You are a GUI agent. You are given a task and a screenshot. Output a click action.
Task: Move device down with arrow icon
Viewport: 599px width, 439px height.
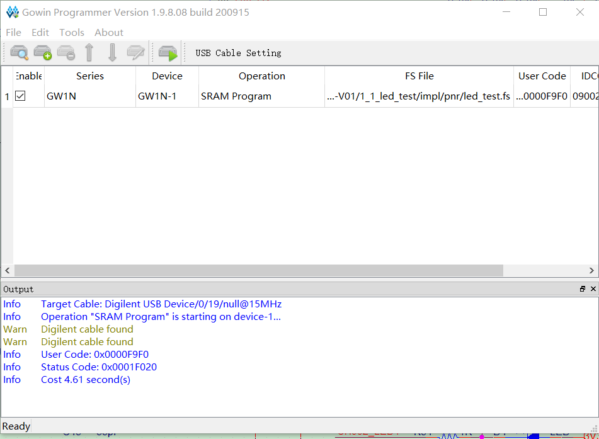[112, 53]
